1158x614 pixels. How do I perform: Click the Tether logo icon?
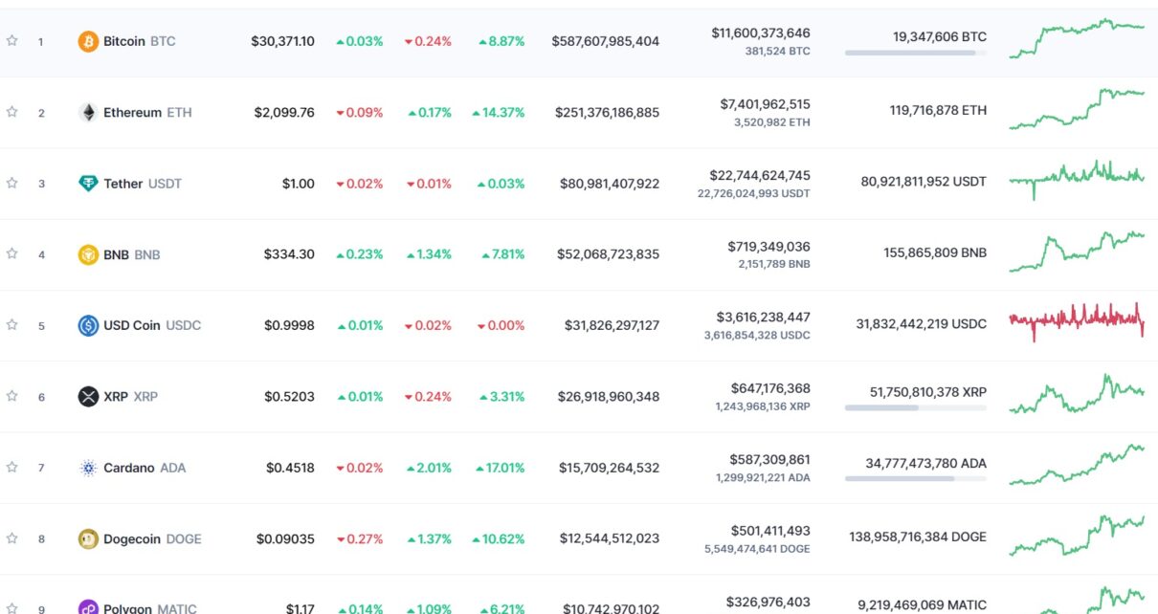[x=88, y=184]
